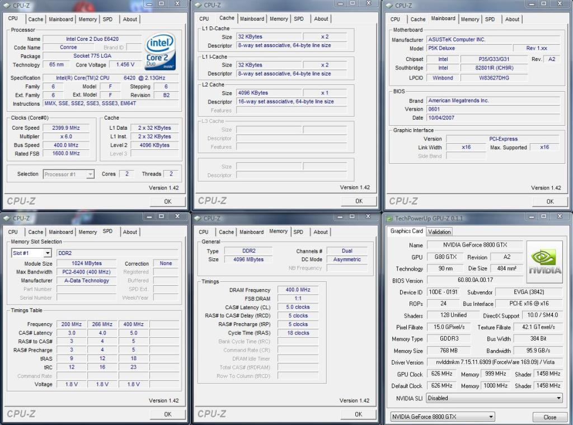The width and height of the screenshot is (573, 425).
Task: Click the Rated FSB value 1600.0 MHz
Action: pos(66,154)
